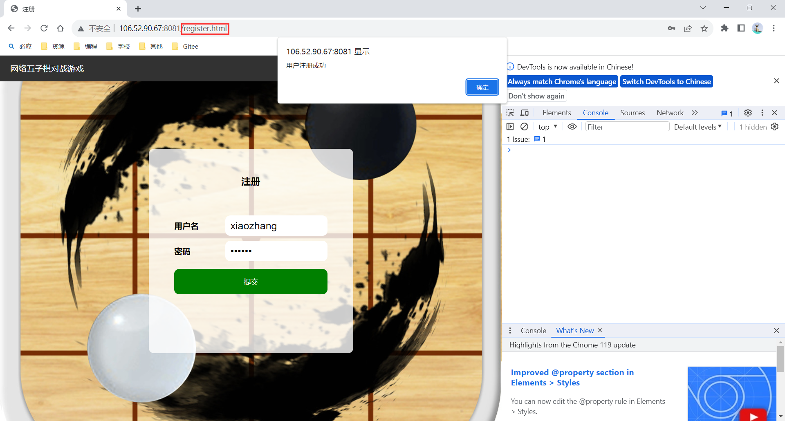Open the tab search chevron
785x421 pixels.
(703, 8)
